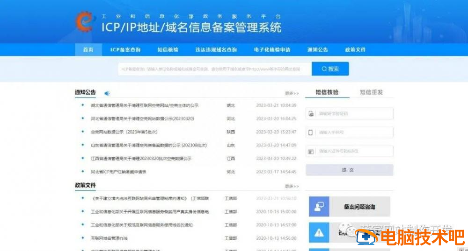Click the date 2023-03-20 15:23:47
Screen dimensions: 468x251
[x=277, y=132]
